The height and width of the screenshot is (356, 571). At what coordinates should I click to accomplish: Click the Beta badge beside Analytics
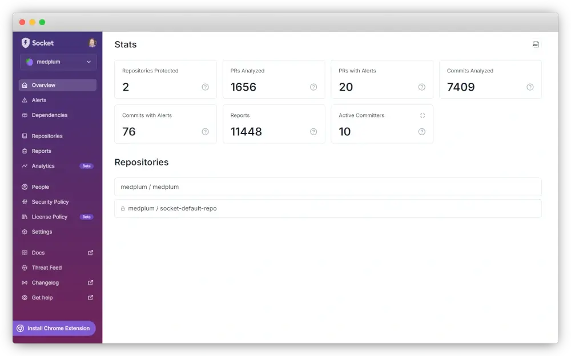86,166
